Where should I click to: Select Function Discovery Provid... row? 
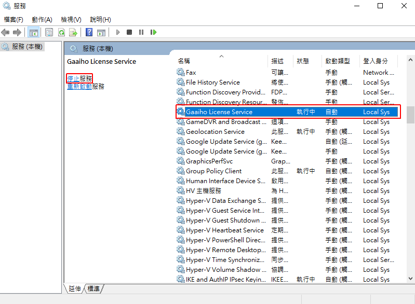pos(287,92)
